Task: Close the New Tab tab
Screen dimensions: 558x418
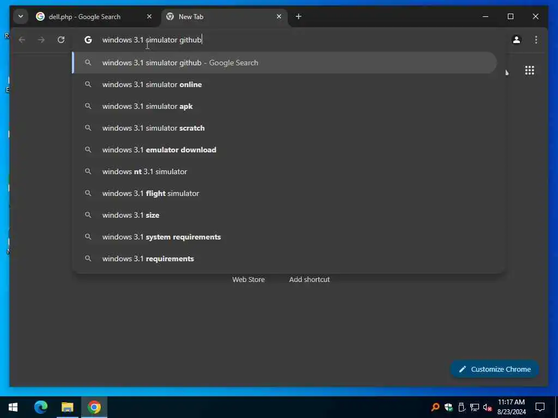Action: (279, 16)
